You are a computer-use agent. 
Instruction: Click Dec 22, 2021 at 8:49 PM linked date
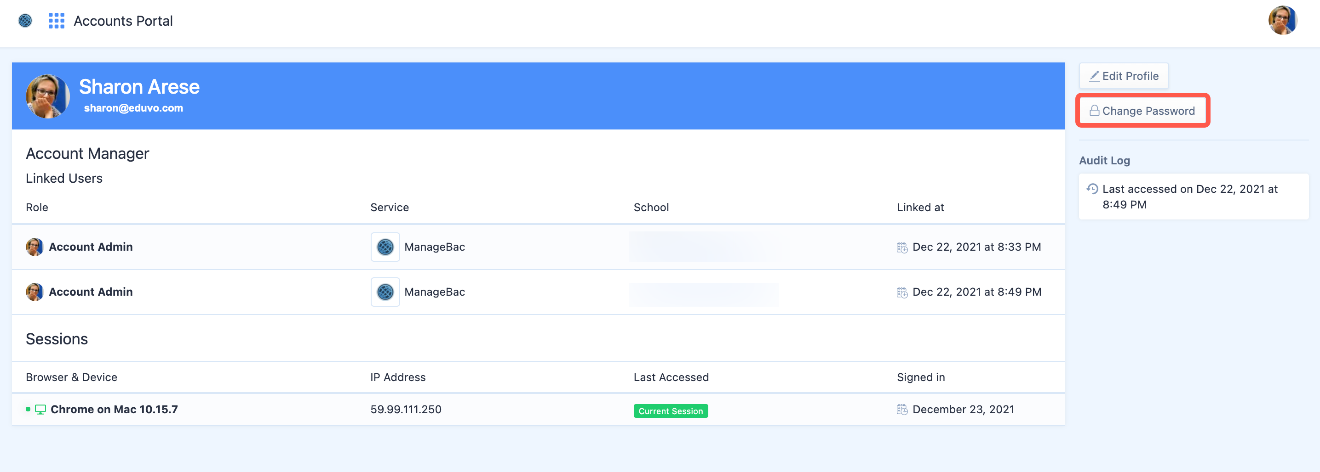point(977,292)
